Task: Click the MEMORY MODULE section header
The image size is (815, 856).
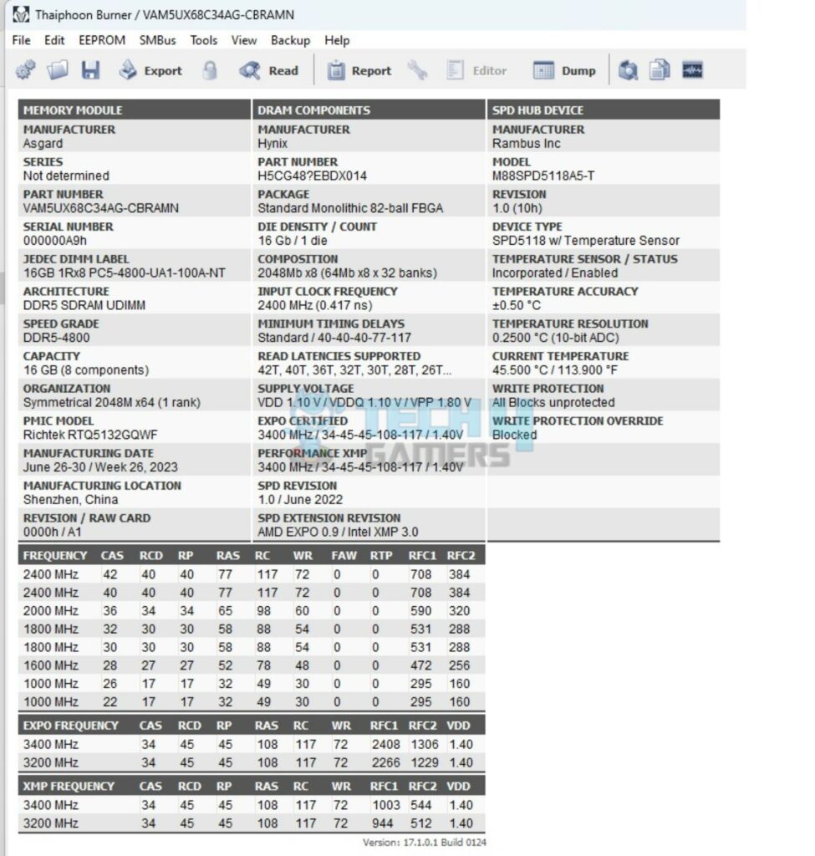Action: point(135,110)
